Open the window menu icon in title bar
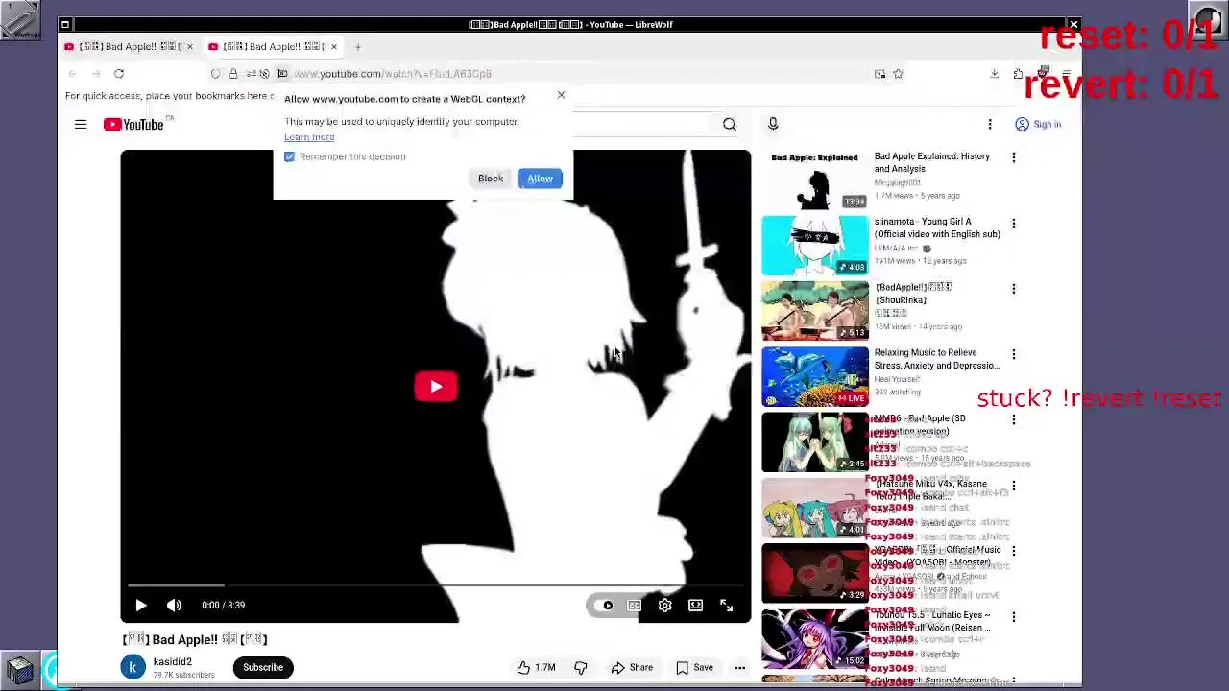 click(x=65, y=24)
